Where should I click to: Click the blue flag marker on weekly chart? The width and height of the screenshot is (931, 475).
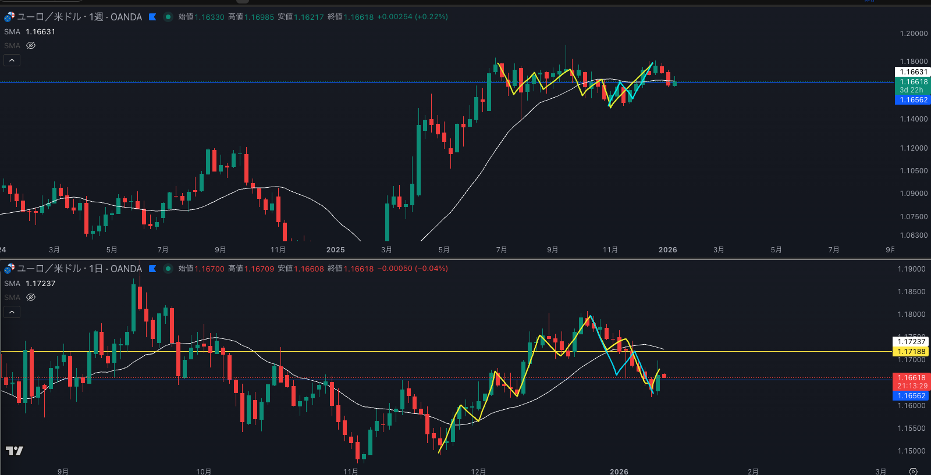(152, 17)
